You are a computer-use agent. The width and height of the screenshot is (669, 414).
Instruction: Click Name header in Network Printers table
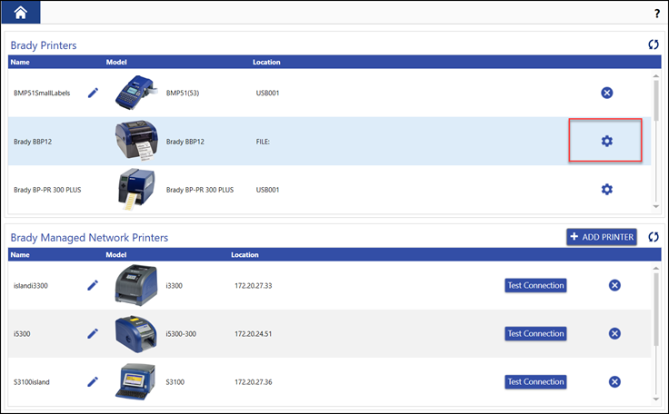coord(20,254)
